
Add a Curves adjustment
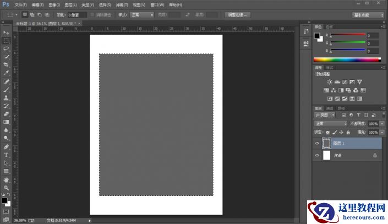[x=345, y=82]
